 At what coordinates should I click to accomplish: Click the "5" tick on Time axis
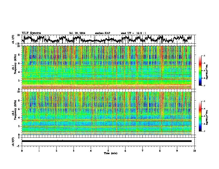coord(108,151)
